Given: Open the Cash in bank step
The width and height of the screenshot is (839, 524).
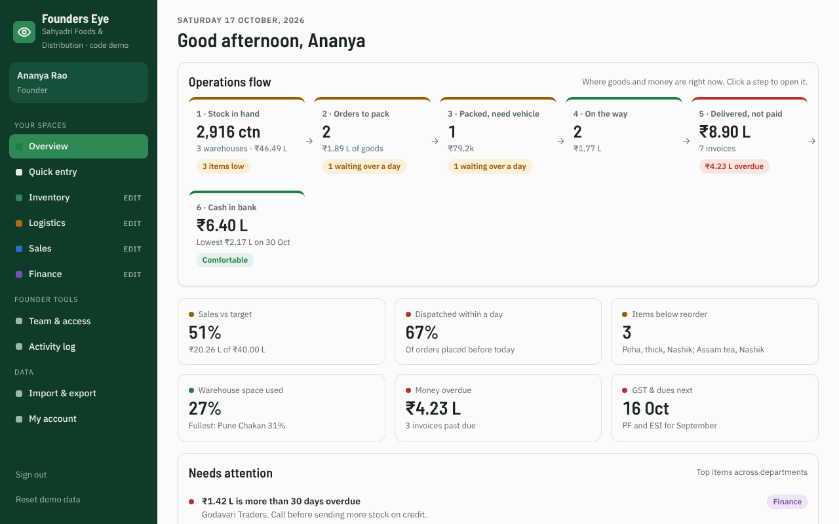Looking at the screenshot, I should click(x=246, y=232).
